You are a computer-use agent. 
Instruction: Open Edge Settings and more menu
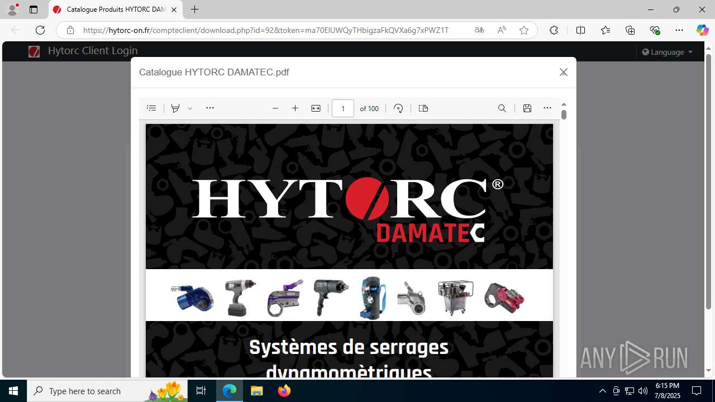(679, 30)
